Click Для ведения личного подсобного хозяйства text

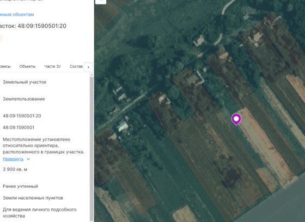tap(39, 213)
